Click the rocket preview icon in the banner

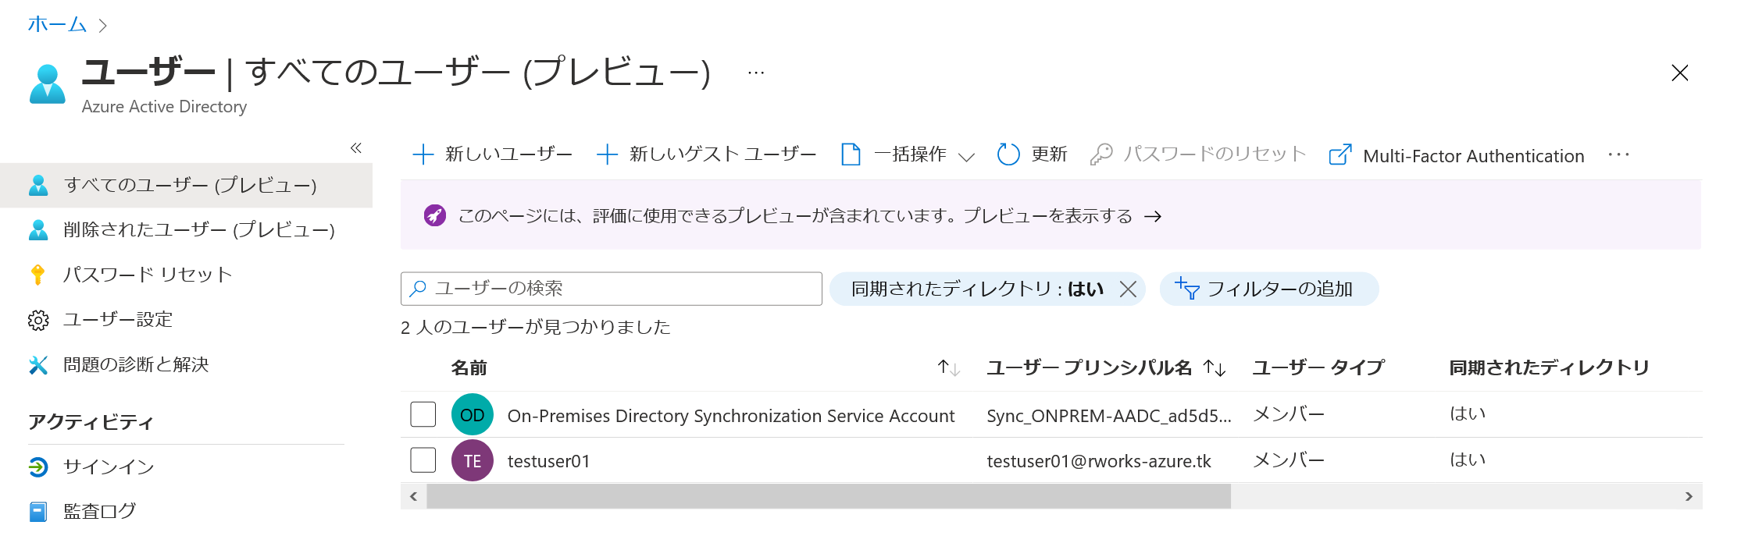(x=435, y=215)
